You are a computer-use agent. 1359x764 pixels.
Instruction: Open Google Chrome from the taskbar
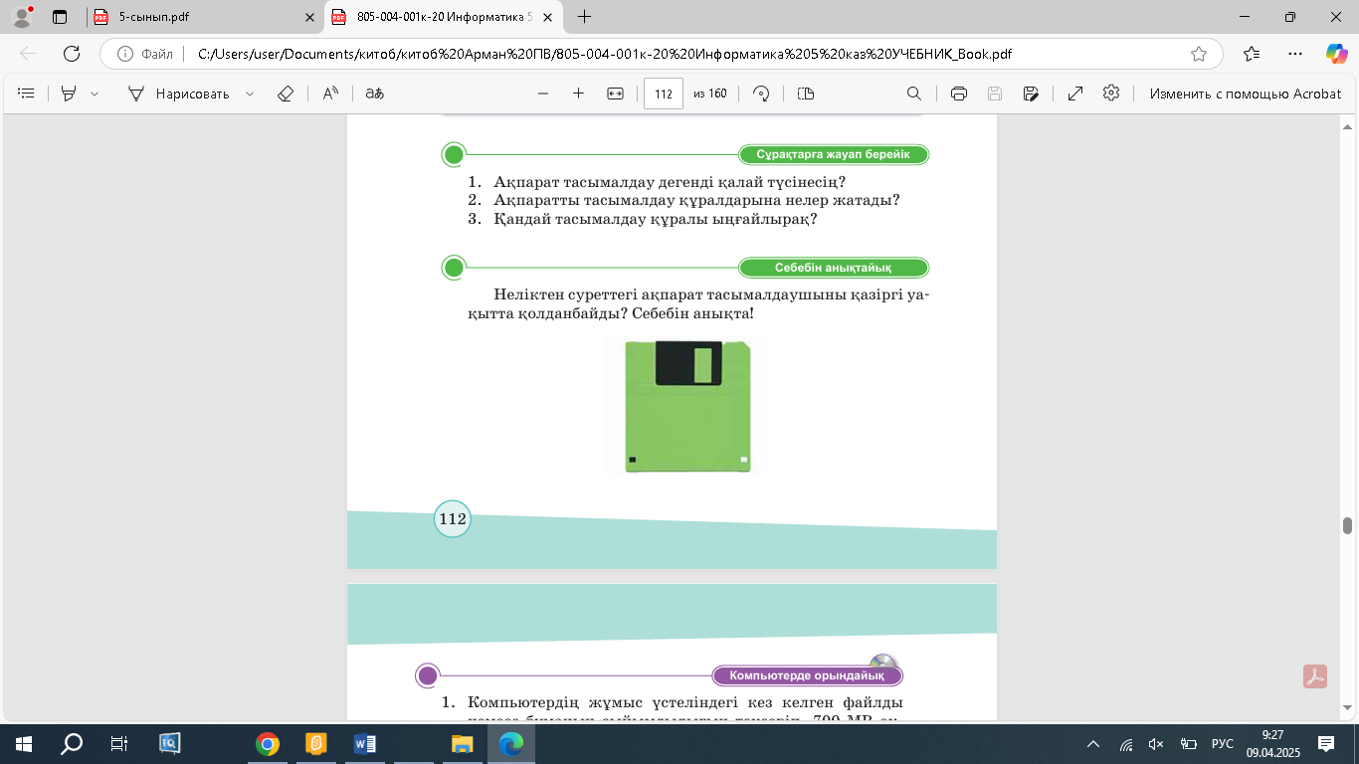[x=267, y=743]
